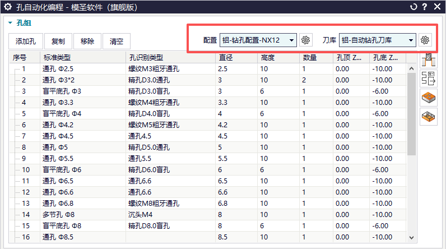Select row 通孔 Φ3.3
Viewport: 446px width, 249px height.
point(208,103)
